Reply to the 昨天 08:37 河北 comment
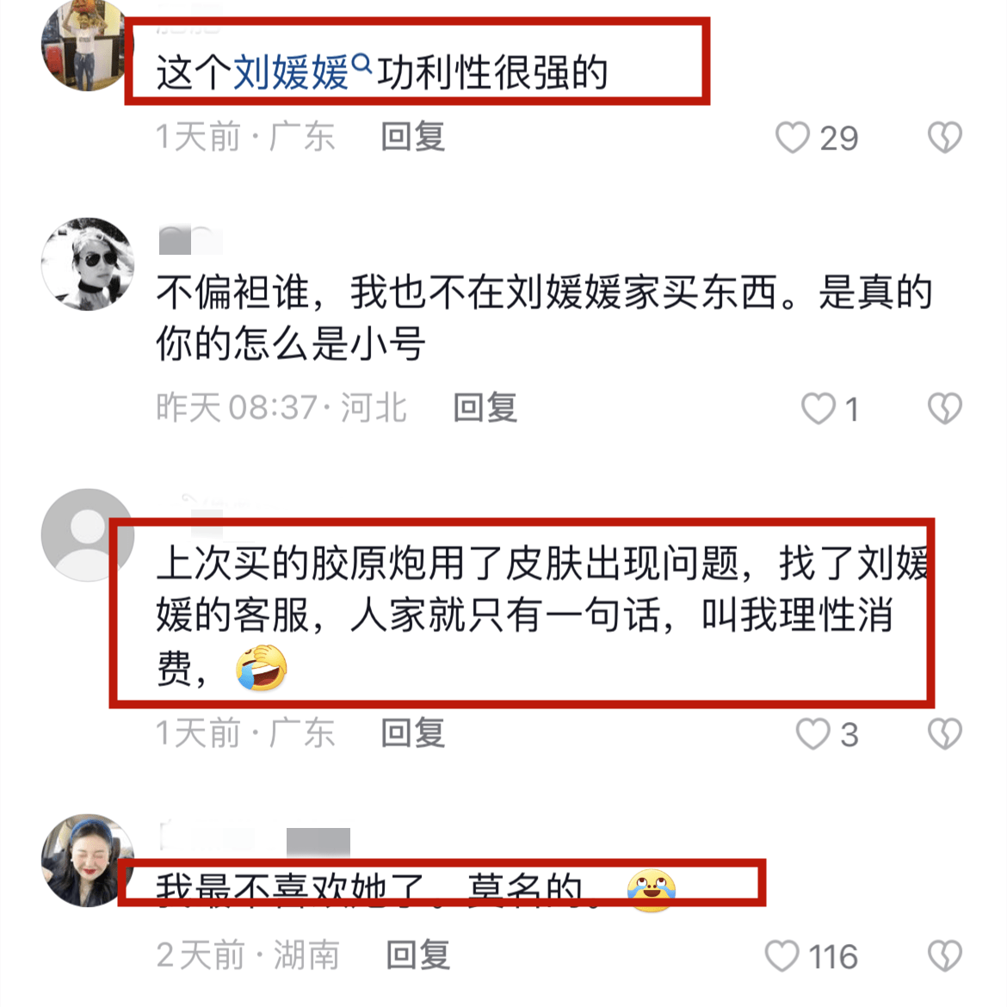Viewport: 1007px width, 1007px height. tap(485, 408)
